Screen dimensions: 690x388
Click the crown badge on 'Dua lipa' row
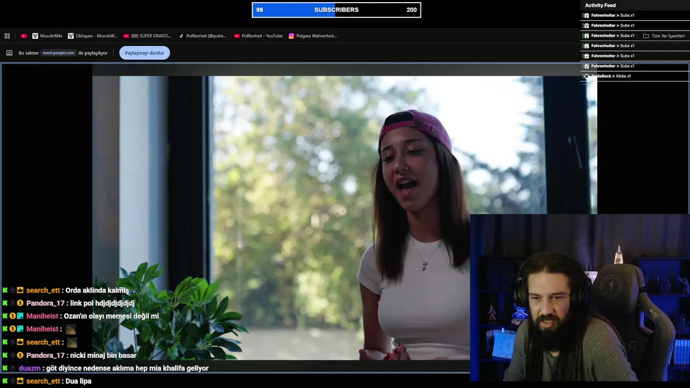20,382
